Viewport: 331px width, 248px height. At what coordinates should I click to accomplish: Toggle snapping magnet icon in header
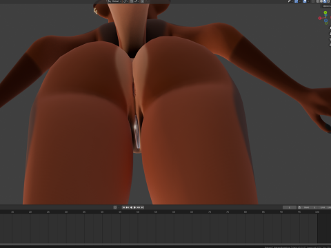[132, 1]
